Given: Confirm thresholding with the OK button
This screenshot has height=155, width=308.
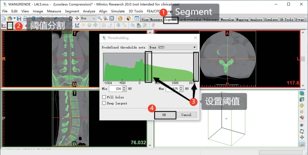Looking at the screenshot, I should [x=164, y=115].
